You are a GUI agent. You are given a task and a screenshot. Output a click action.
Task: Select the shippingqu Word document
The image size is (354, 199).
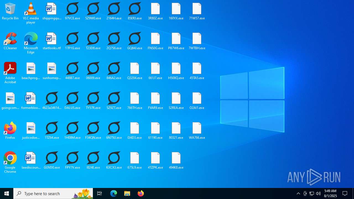pos(52,12)
